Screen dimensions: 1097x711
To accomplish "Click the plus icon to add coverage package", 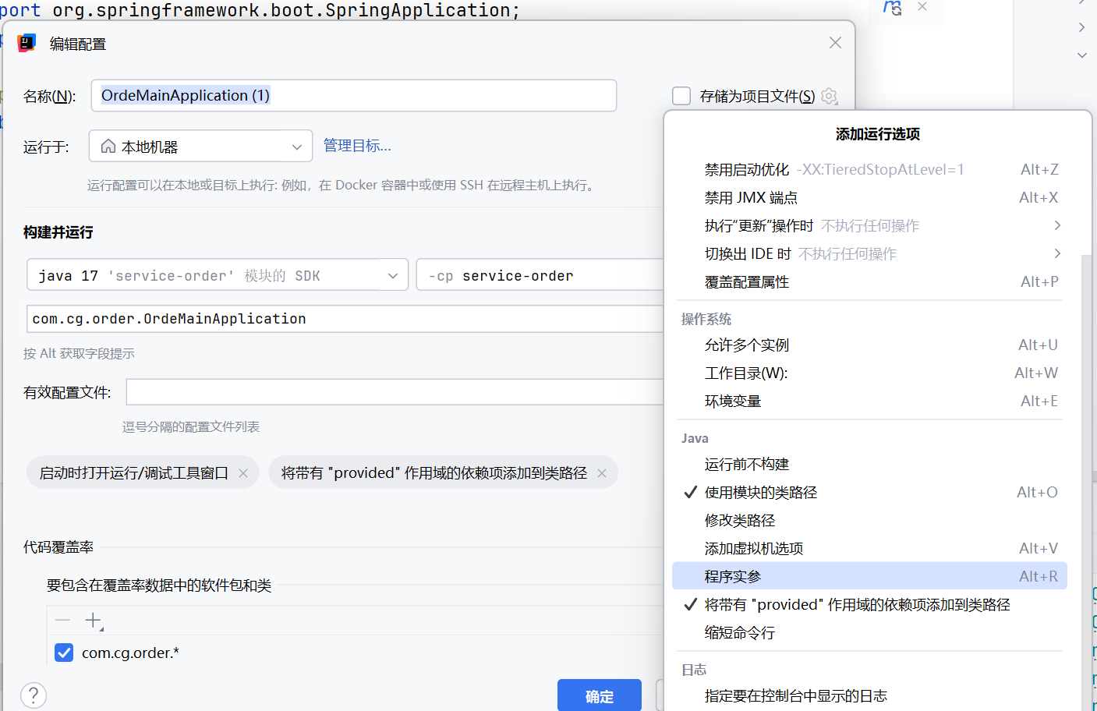I will click(x=94, y=620).
